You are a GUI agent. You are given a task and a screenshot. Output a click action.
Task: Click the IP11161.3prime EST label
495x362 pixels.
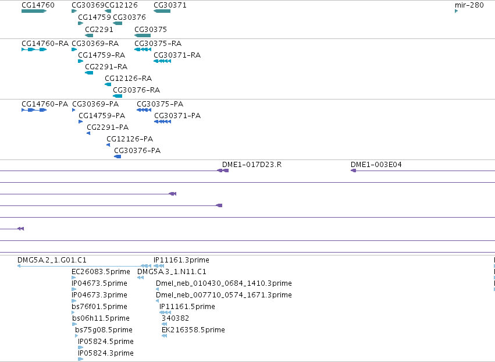pyautogui.click(x=181, y=260)
